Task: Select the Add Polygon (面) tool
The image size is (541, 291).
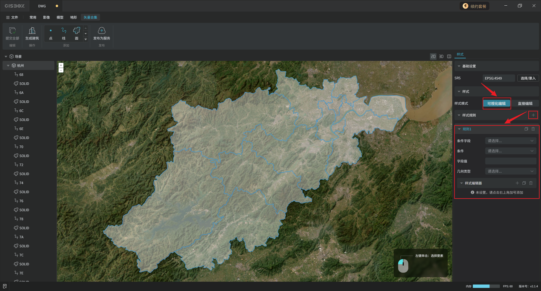Action: point(77,31)
